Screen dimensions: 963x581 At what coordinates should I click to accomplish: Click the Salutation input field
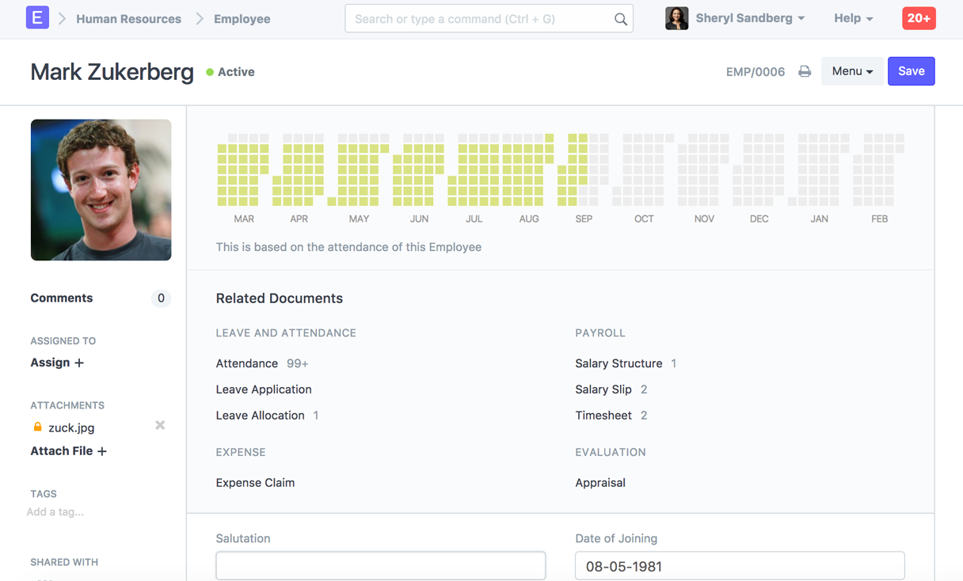[381, 566]
